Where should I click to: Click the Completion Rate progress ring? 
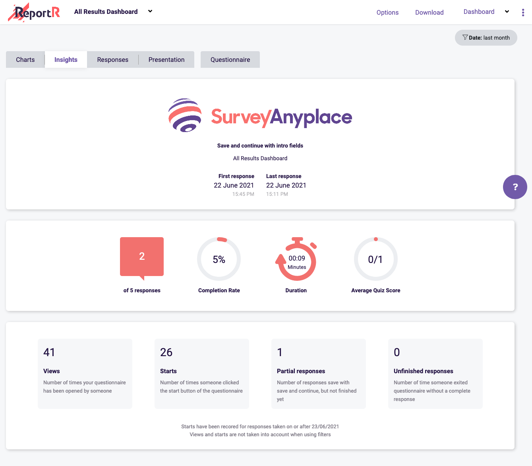[x=219, y=259]
